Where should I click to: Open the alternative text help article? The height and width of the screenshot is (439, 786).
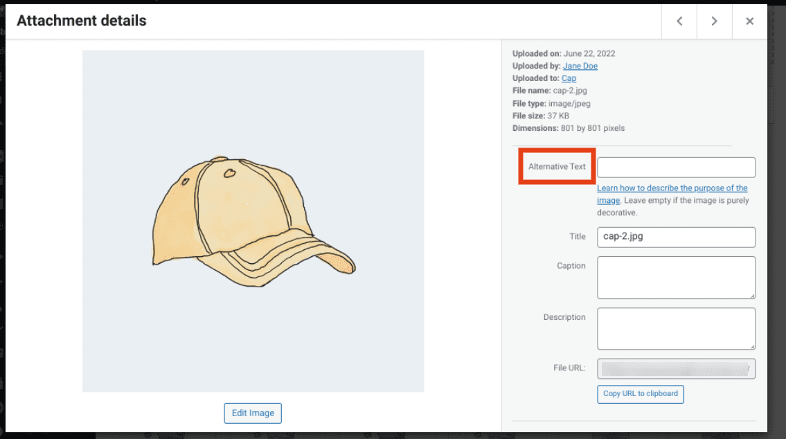click(x=672, y=188)
